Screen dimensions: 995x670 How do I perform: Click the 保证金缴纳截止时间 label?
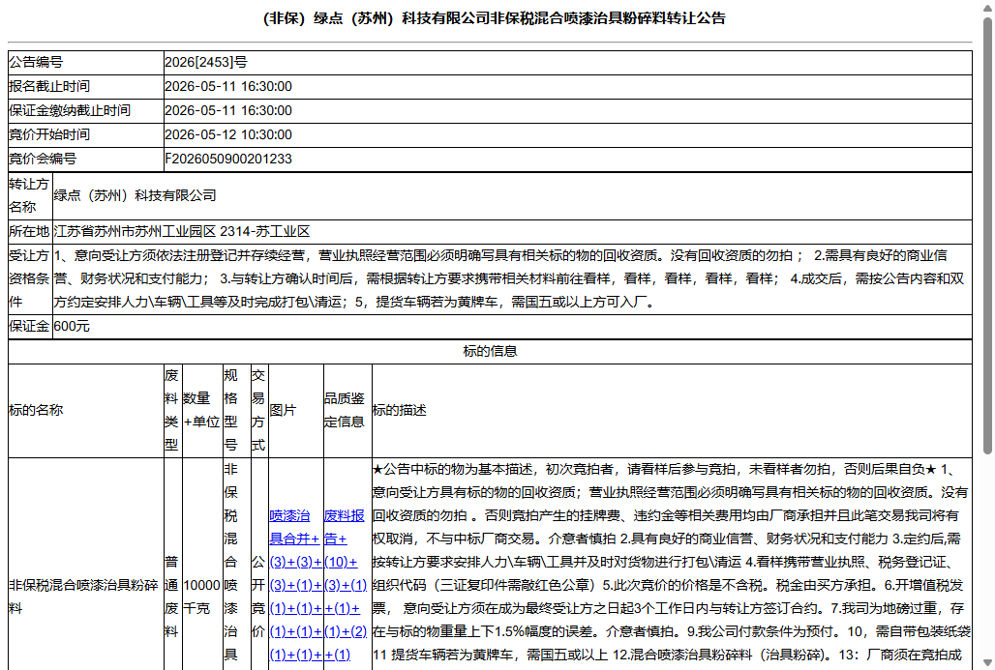click(x=70, y=110)
